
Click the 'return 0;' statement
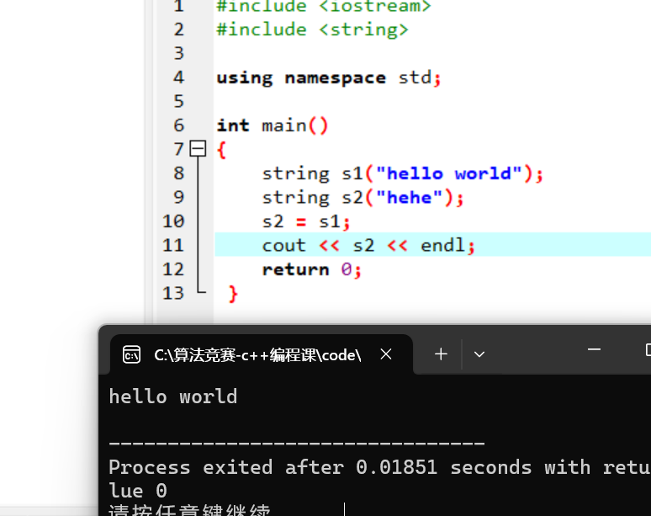[x=312, y=269]
